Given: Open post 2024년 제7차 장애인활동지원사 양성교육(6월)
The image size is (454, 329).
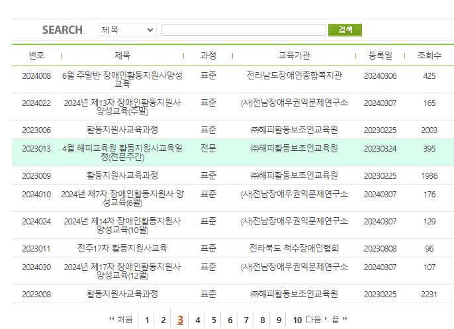Looking at the screenshot, I should [x=122, y=198].
